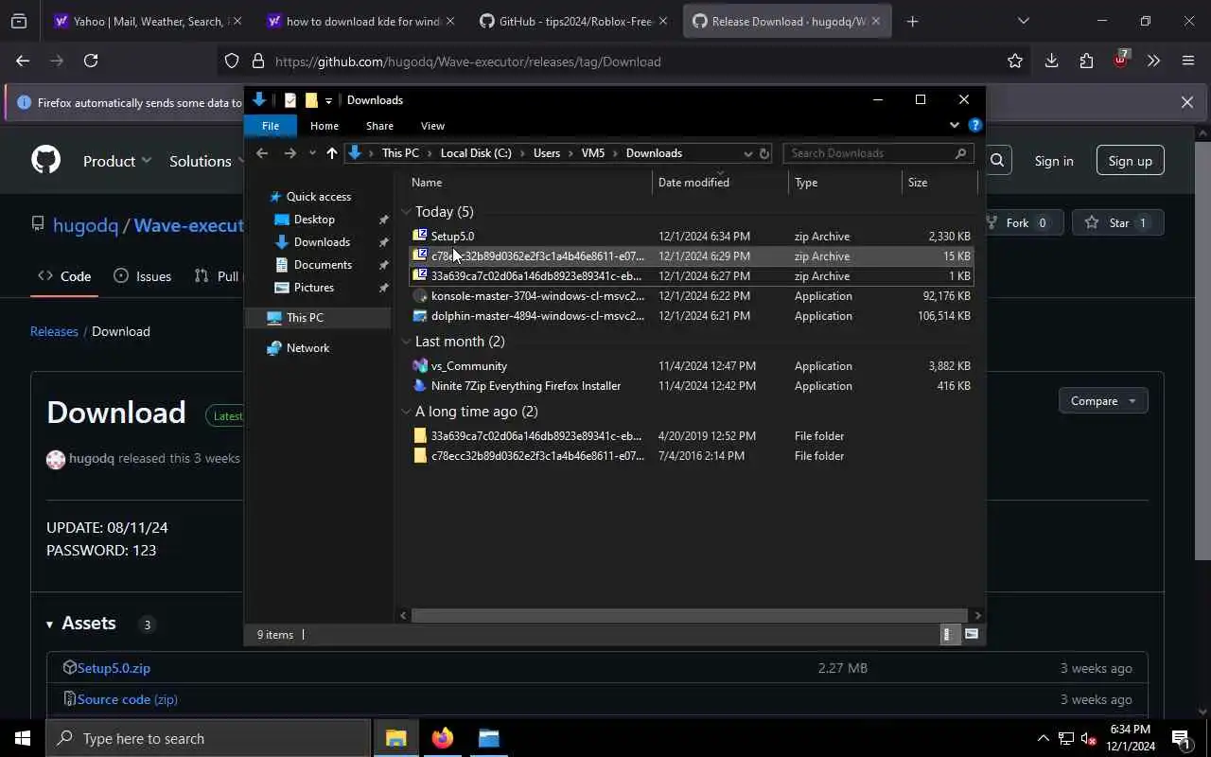Select This PC in navigation pane

tap(305, 318)
